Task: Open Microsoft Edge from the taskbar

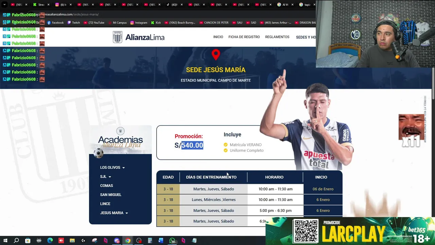Action: click(50, 241)
